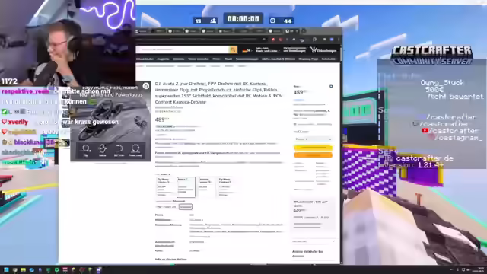Click the 489 price in buy box

pos(300,92)
